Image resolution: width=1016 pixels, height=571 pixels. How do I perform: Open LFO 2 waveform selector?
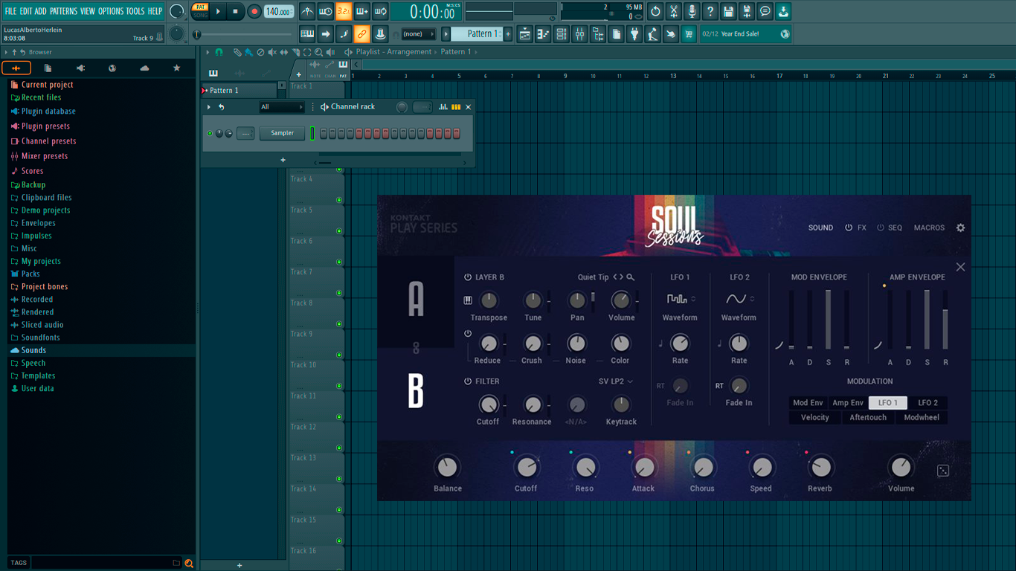coord(739,299)
